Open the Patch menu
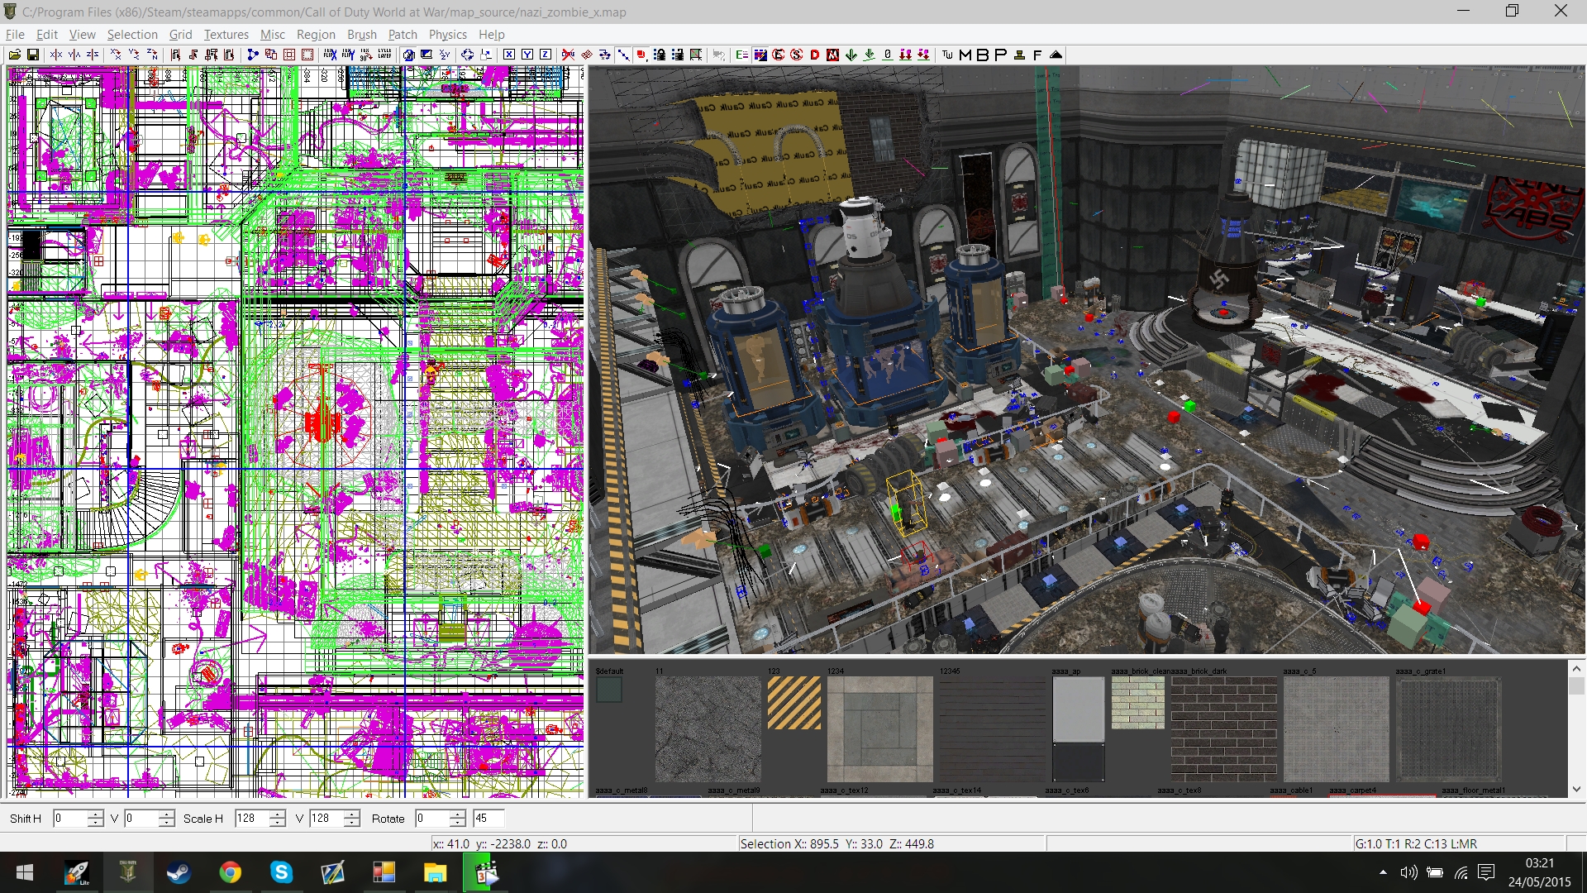 click(x=403, y=35)
